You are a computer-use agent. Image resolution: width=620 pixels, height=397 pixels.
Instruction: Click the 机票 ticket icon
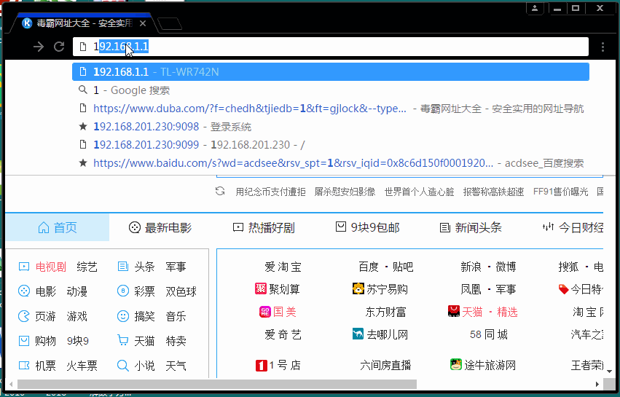24,366
